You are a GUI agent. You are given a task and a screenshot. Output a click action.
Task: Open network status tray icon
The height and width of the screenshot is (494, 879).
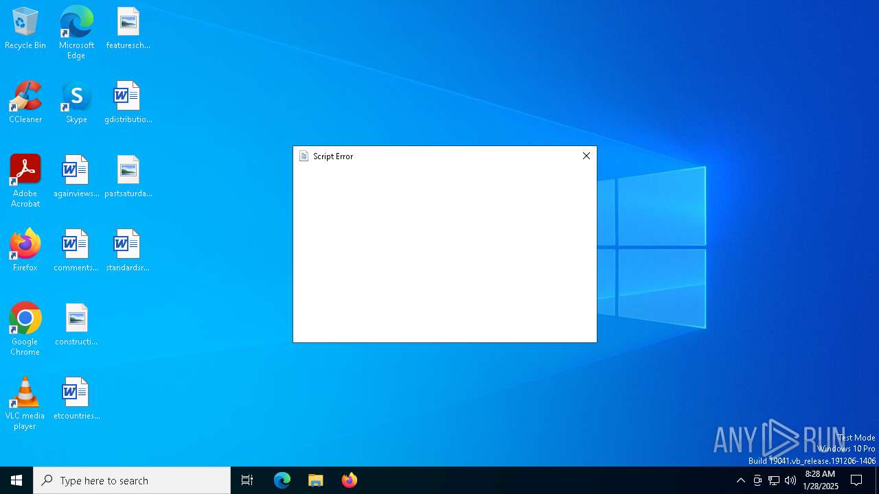pos(774,480)
